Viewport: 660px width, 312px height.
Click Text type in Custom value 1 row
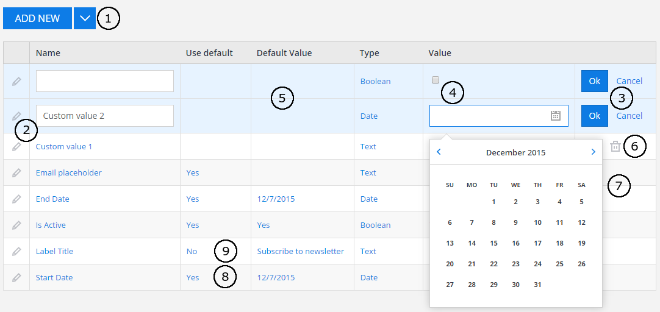click(x=368, y=146)
